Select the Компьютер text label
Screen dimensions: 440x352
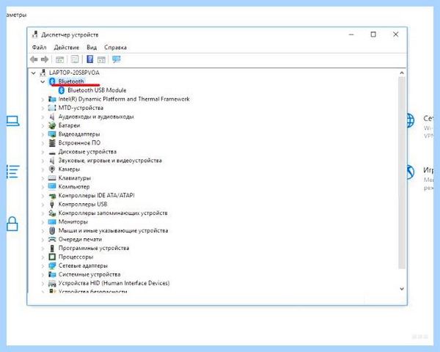[x=74, y=187]
